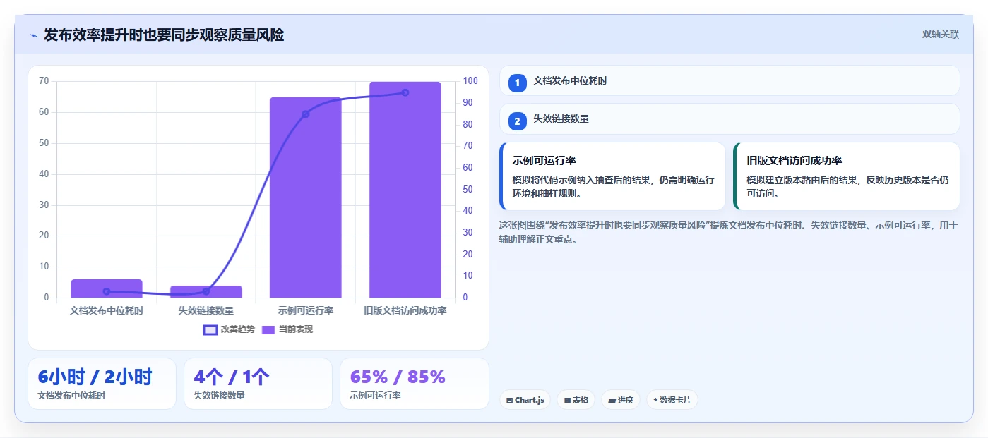Open the 旧版文档访问成功率 info card
The height and width of the screenshot is (438, 988).
pos(847,176)
